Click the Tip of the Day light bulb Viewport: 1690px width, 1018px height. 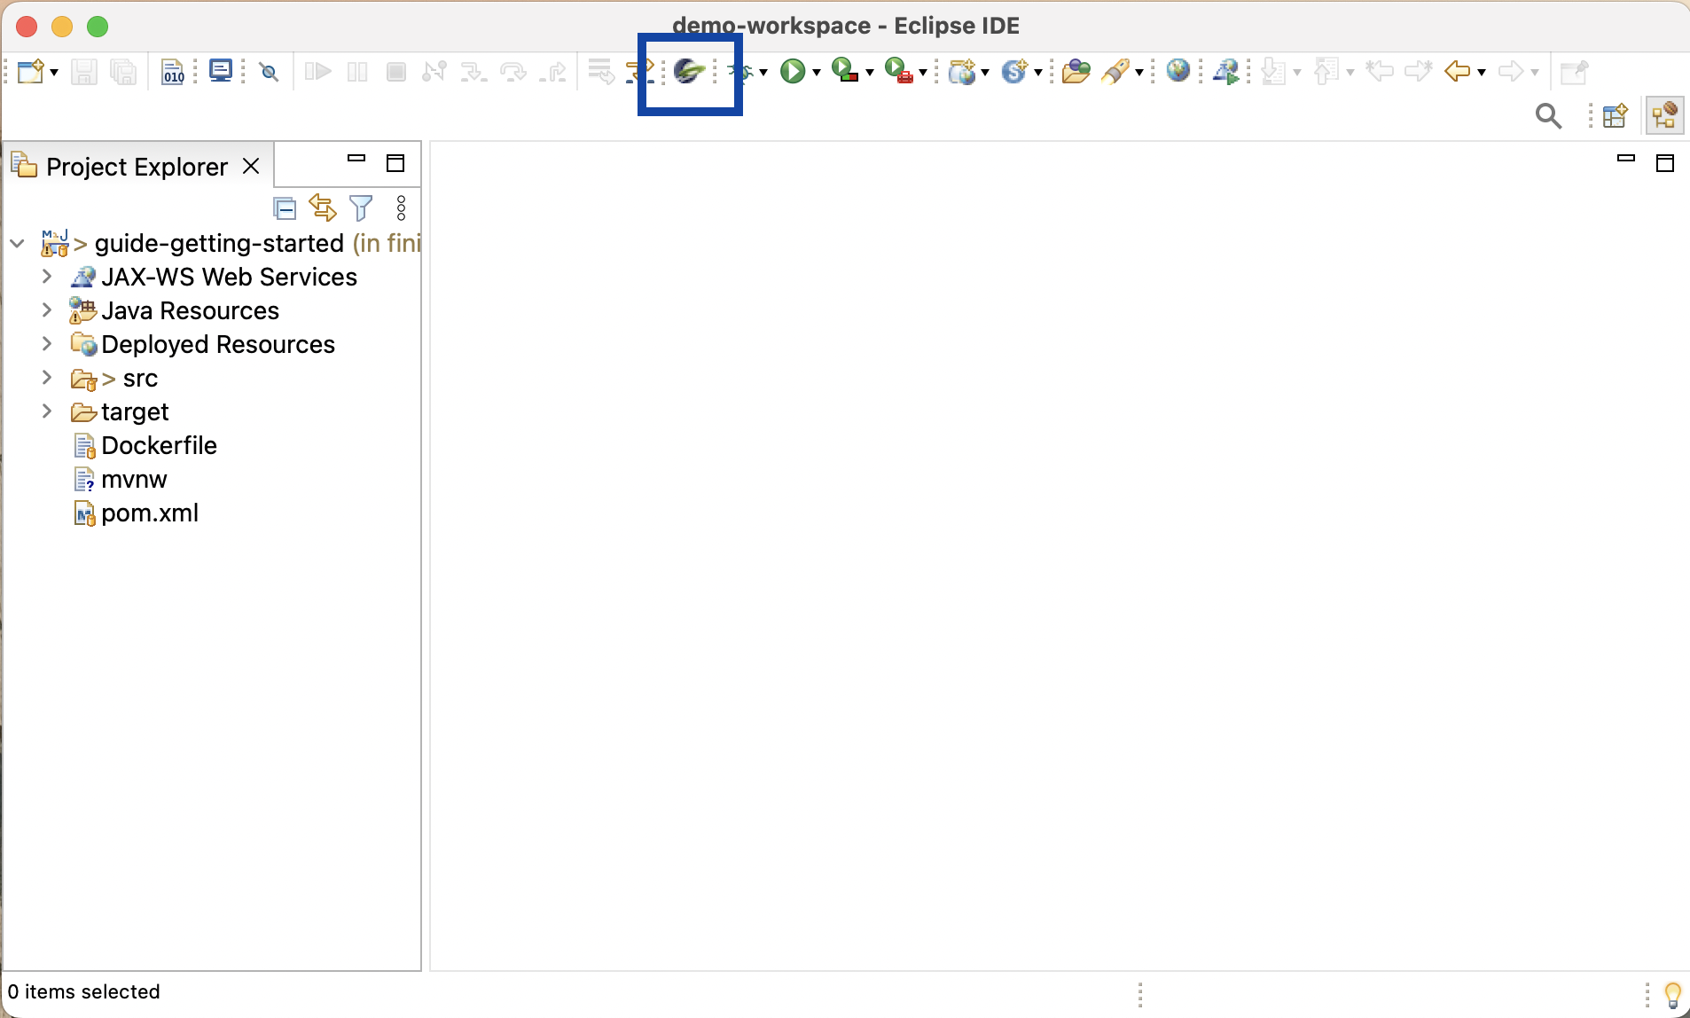click(x=1672, y=995)
